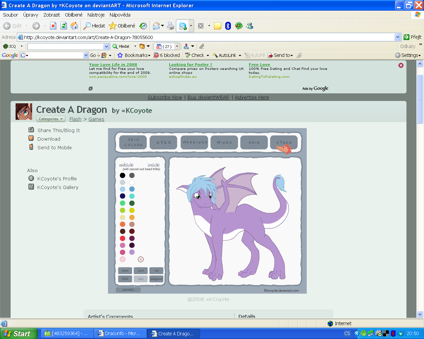Viewport: 424px width, 339px height.
Task: Click the Bluetooth icon in the IE toolbar
Action: pyautogui.click(x=228, y=26)
